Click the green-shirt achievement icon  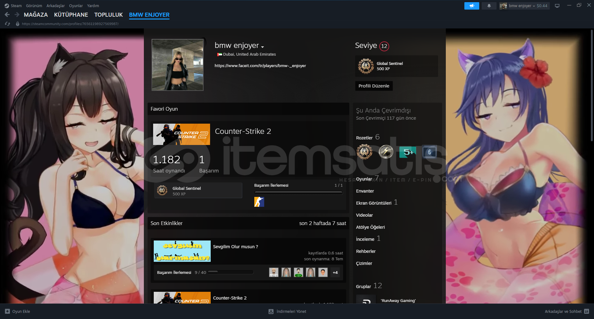click(299, 272)
